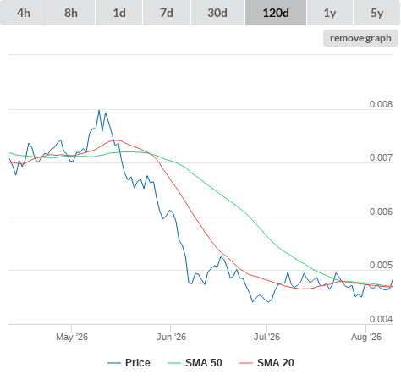Click the remove graph button
Screen dimensions: 401x385
coord(360,38)
